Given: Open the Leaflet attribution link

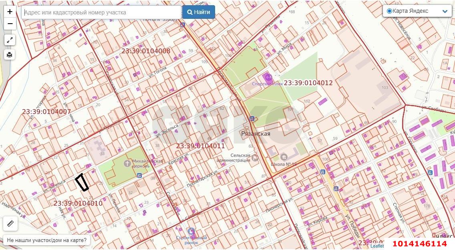Looking at the screenshot, I should click(376, 246).
